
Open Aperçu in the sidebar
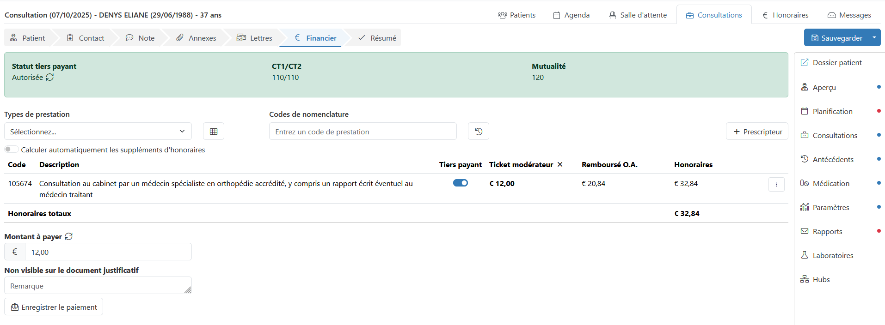[818, 87]
